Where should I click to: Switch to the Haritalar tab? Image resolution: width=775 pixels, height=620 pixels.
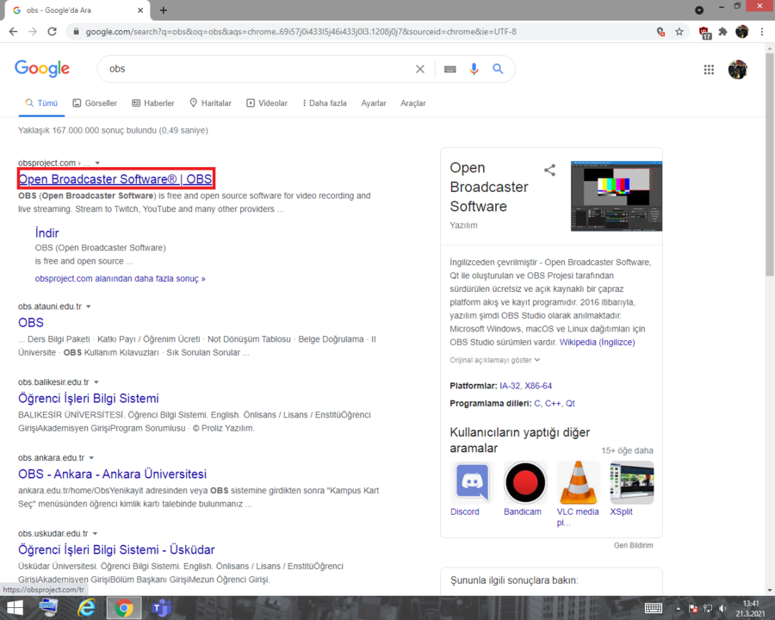pyautogui.click(x=211, y=103)
